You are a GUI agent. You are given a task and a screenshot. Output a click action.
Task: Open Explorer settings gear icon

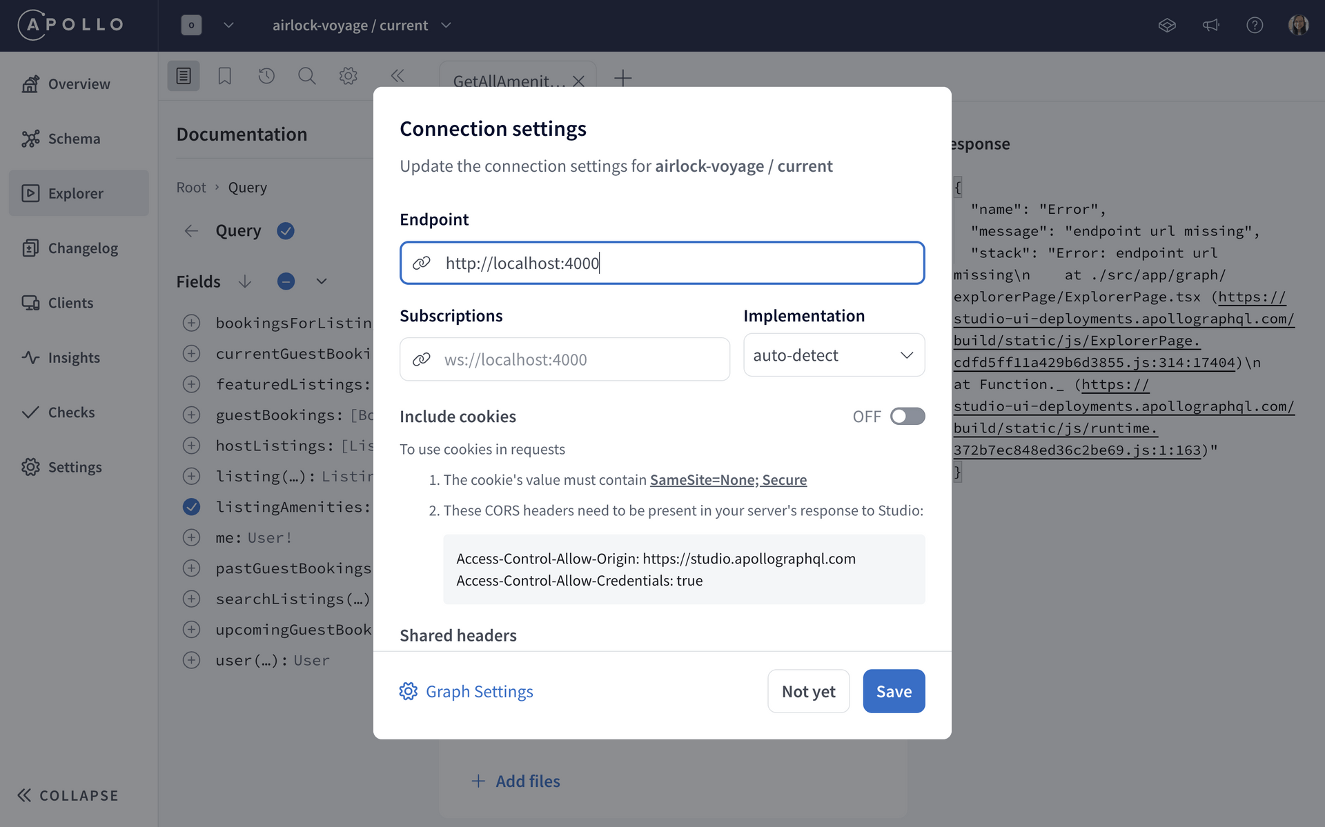coord(349,76)
